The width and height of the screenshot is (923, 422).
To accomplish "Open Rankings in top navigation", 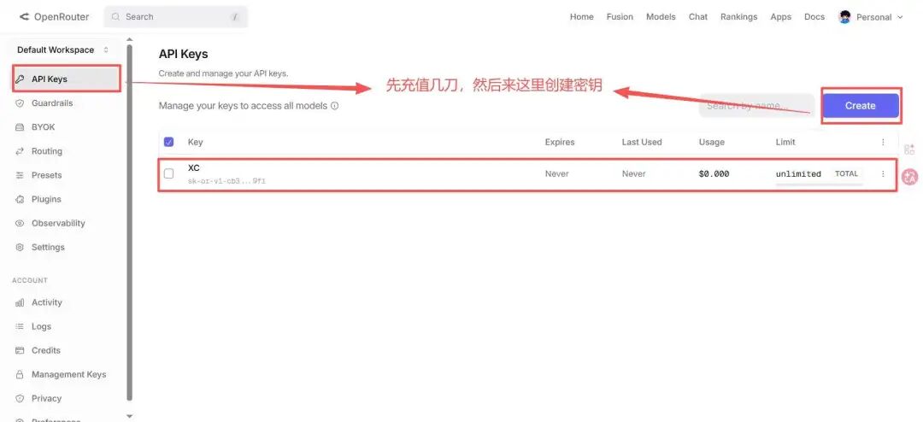I will point(738,17).
